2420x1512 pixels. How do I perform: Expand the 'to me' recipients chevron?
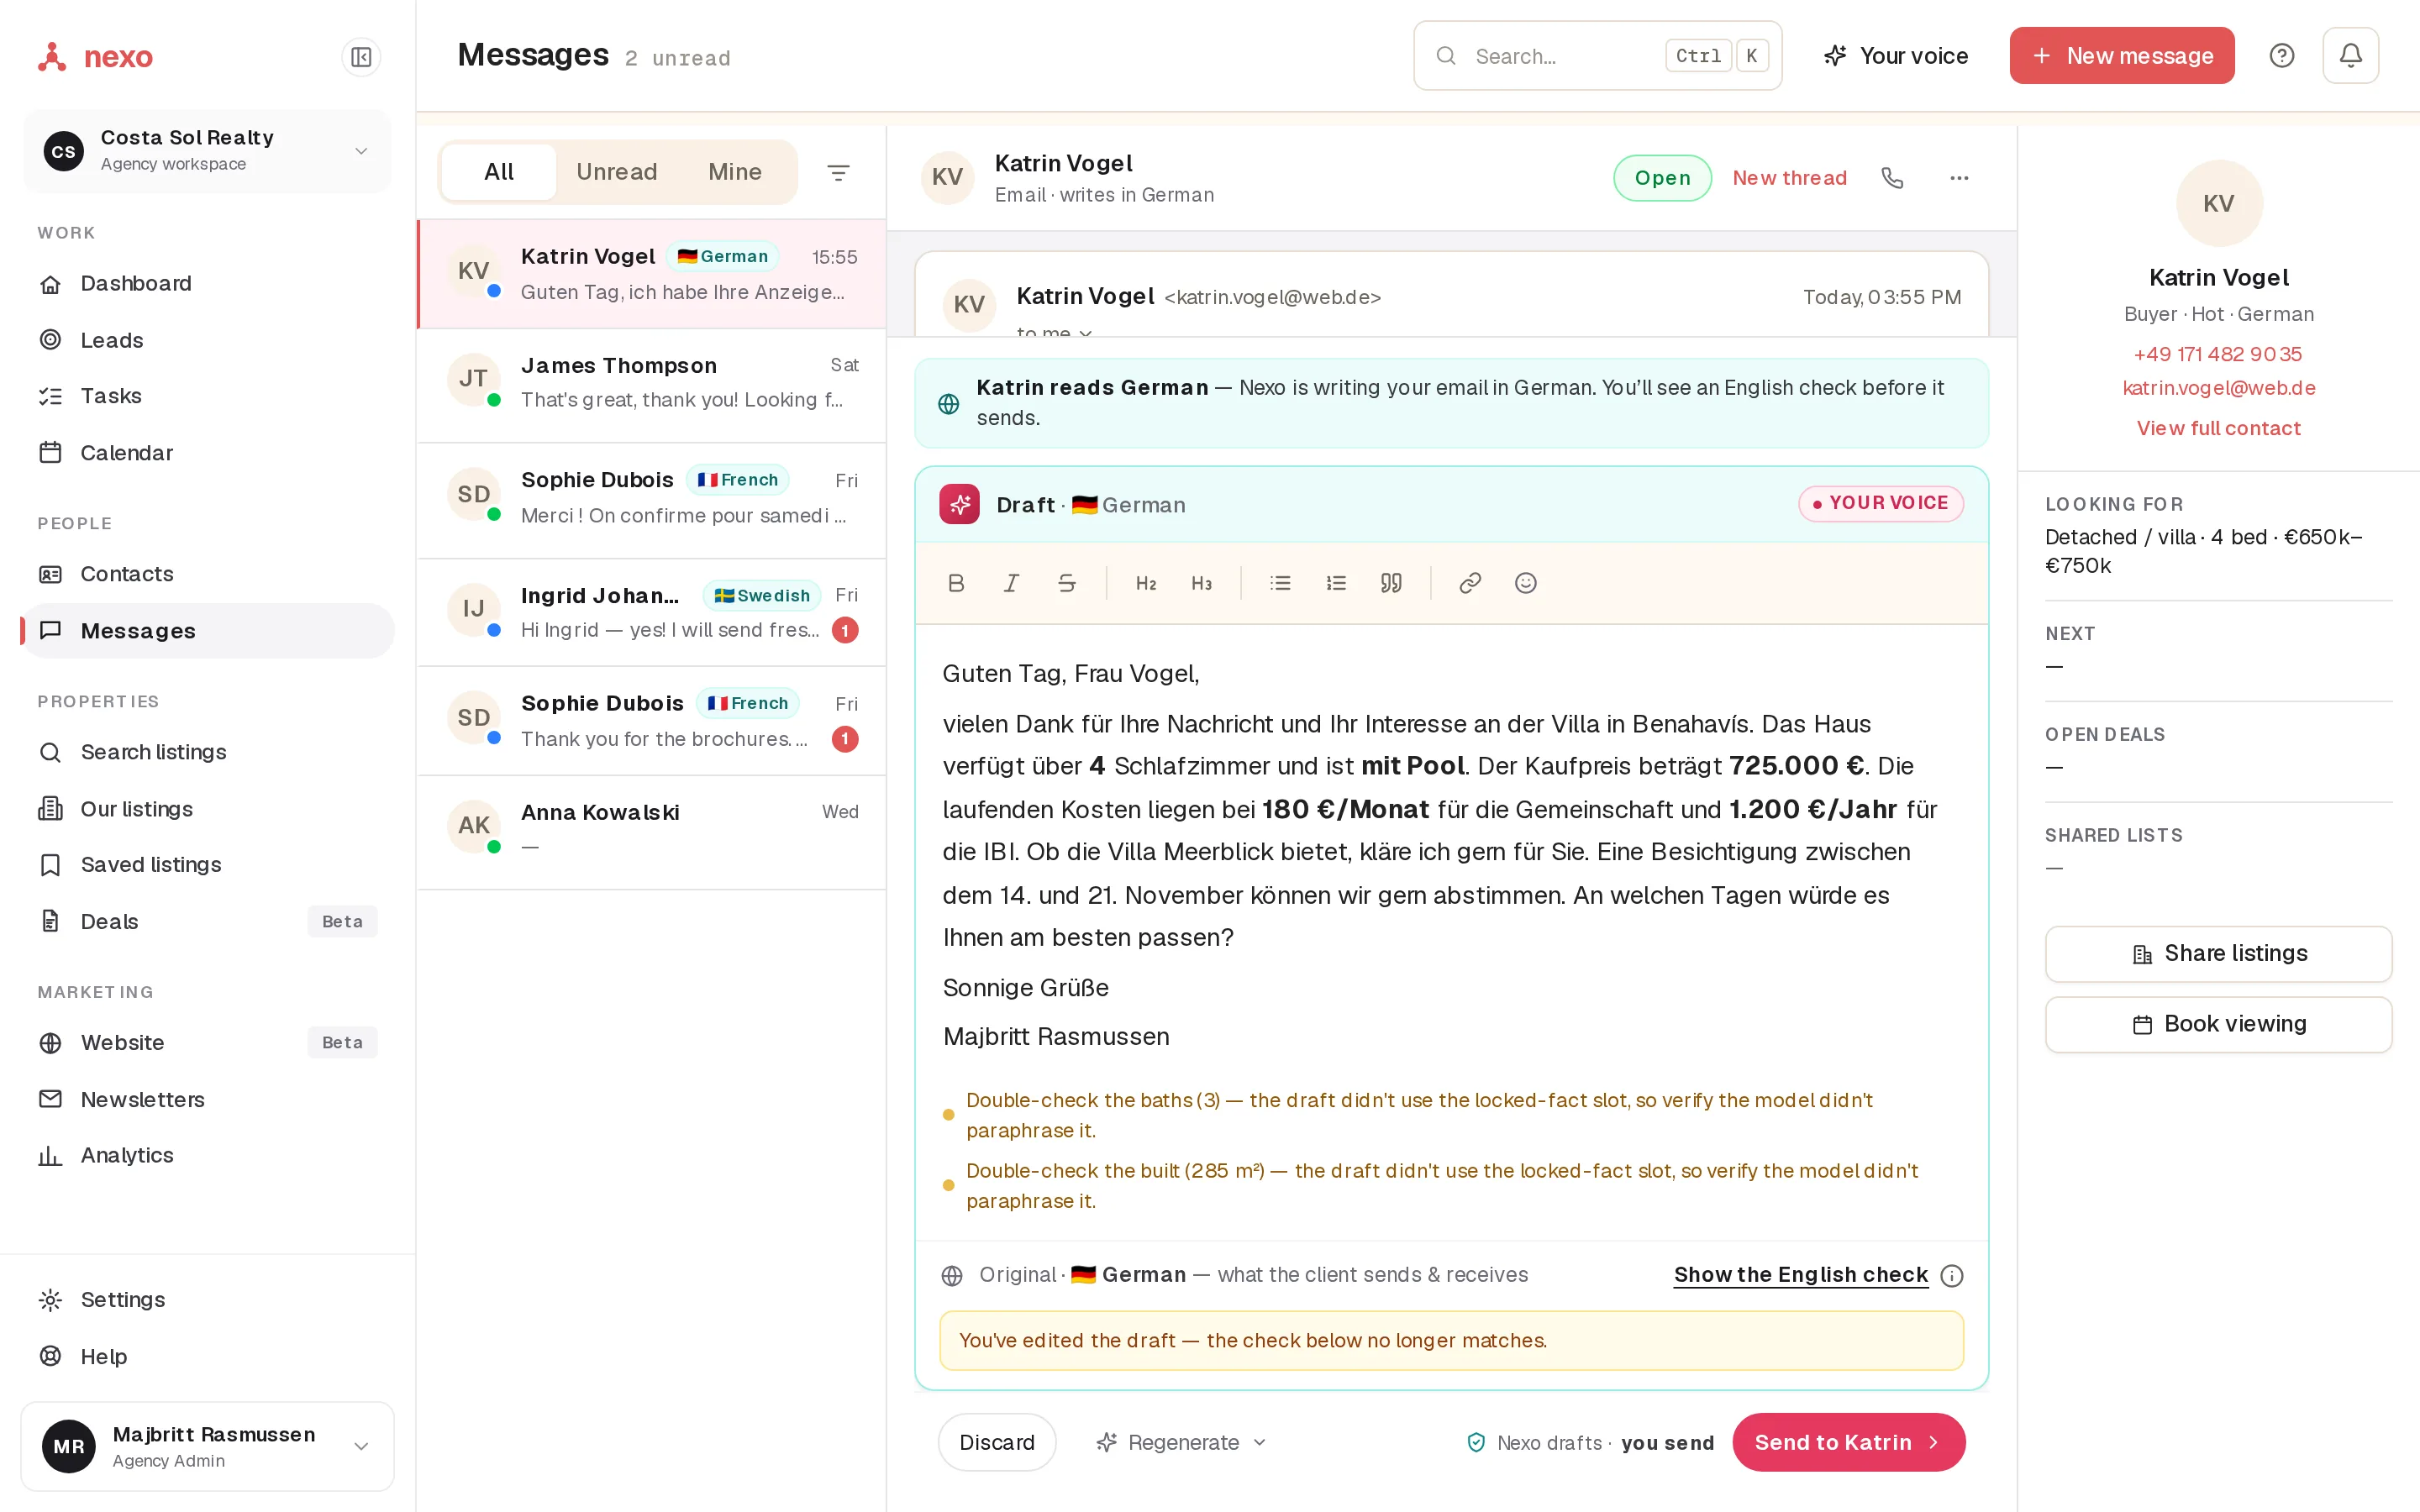pyautogui.click(x=1086, y=333)
